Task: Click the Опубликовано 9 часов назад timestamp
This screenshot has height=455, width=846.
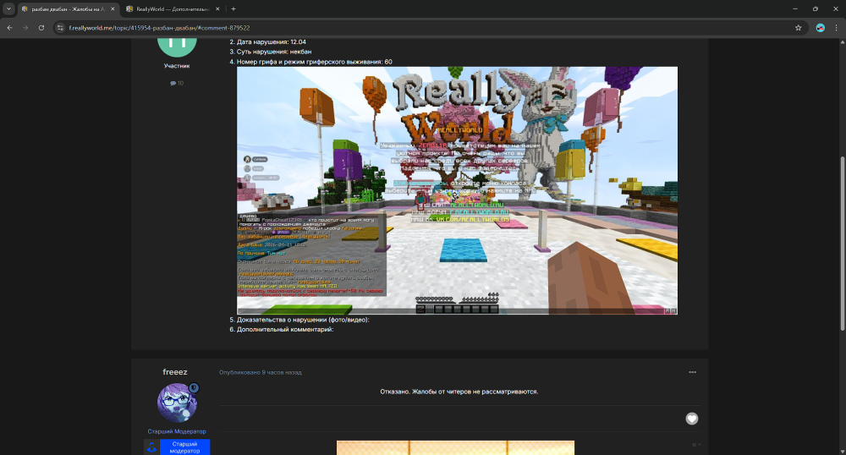Action: (260, 372)
